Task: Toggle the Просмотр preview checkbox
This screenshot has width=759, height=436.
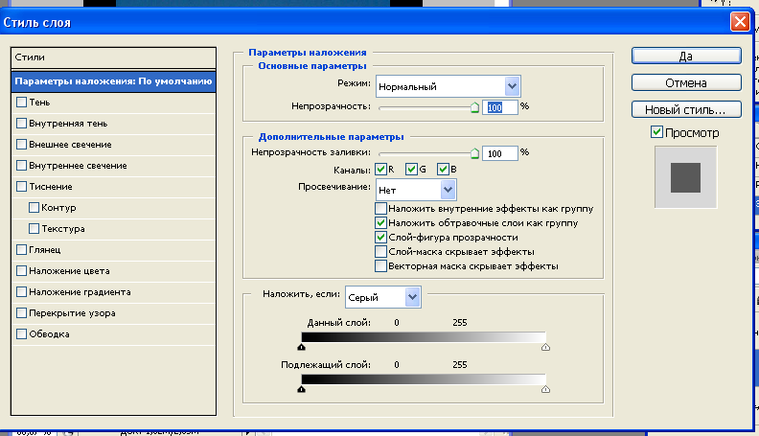Action: pos(656,132)
